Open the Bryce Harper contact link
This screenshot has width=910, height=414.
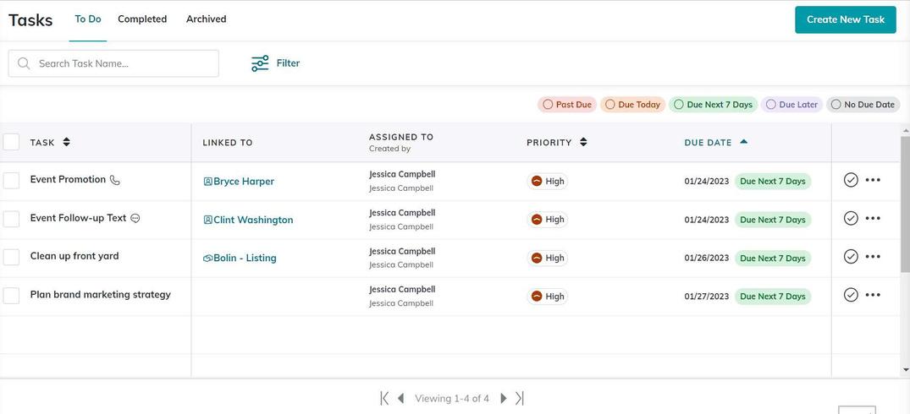(244, 182)
